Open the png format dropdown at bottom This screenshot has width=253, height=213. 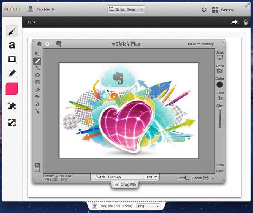click(x=148, y=206)
